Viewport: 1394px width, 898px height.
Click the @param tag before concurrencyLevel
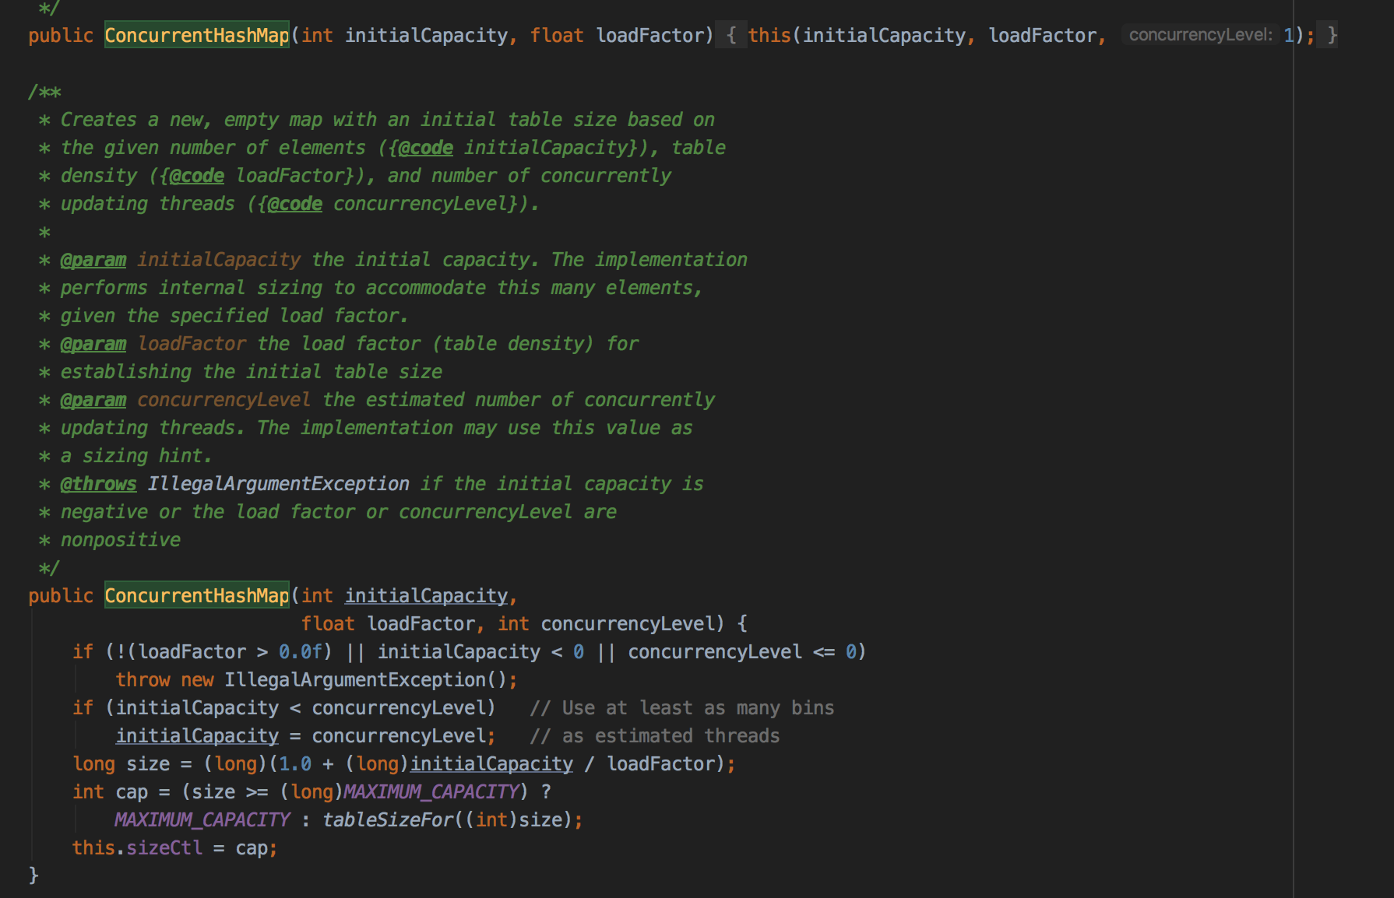coord(93,399)
